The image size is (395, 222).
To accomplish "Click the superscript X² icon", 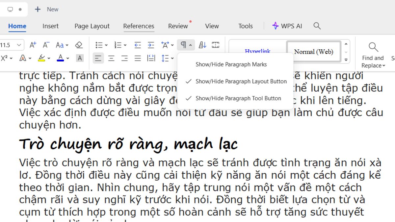I will pos(4,58).
